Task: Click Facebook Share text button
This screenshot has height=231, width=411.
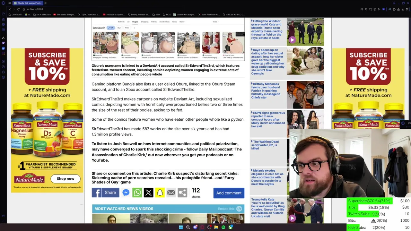Action: point(110,193)
